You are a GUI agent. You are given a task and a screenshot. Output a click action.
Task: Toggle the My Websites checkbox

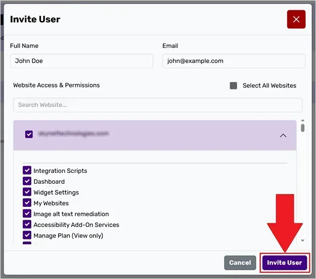coord(27,203)
